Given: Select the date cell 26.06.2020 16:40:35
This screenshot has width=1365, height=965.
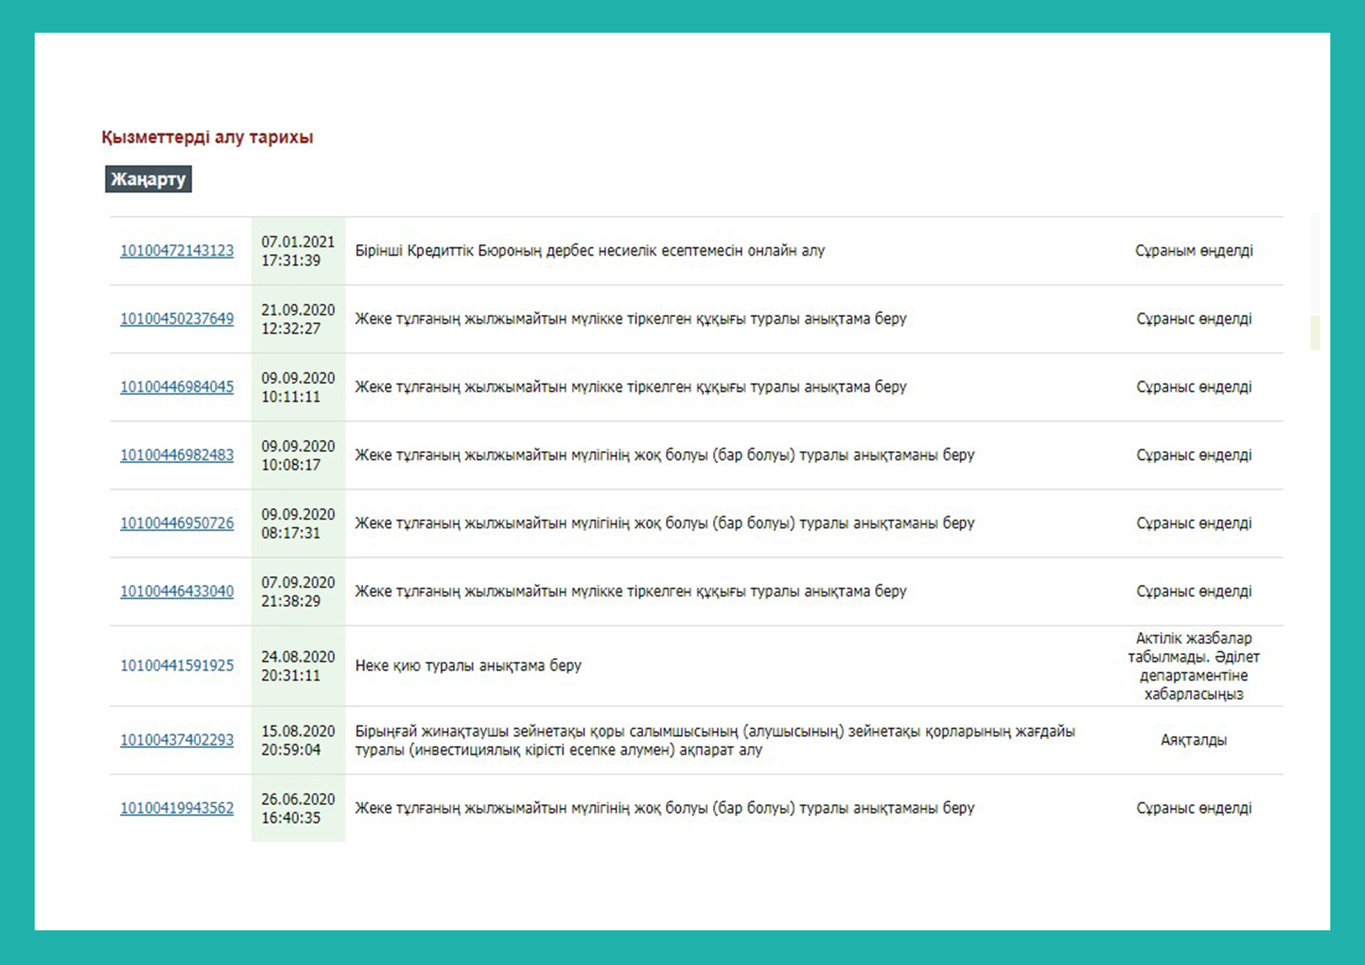Looking at the screenshot, I should (298, 808).
